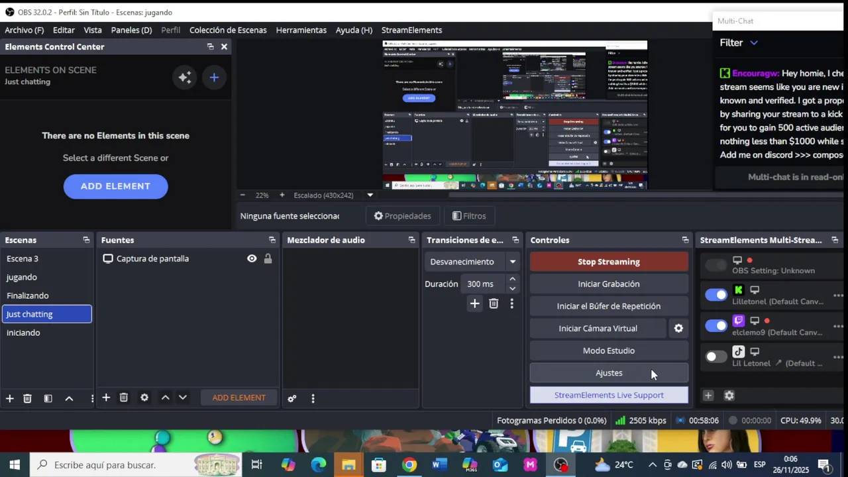Add a new source in the Fuentes panel
The width and height of the screenshot is (848, 477).
pyautogui.click(x=106, y=397)
